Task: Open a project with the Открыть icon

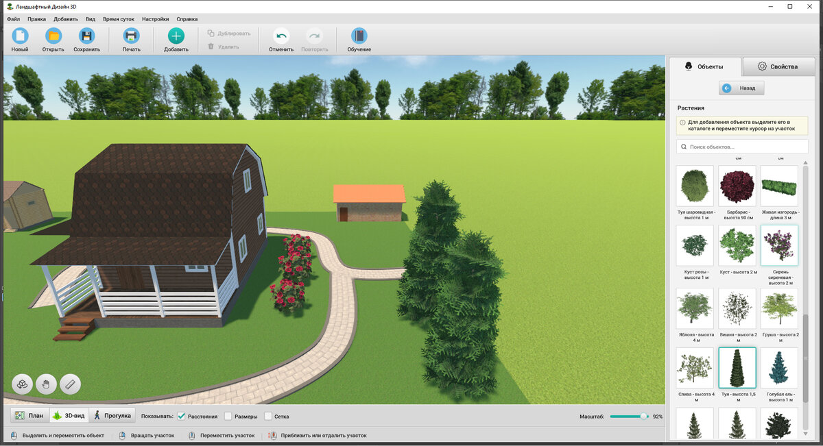Action: click(53, 36)
